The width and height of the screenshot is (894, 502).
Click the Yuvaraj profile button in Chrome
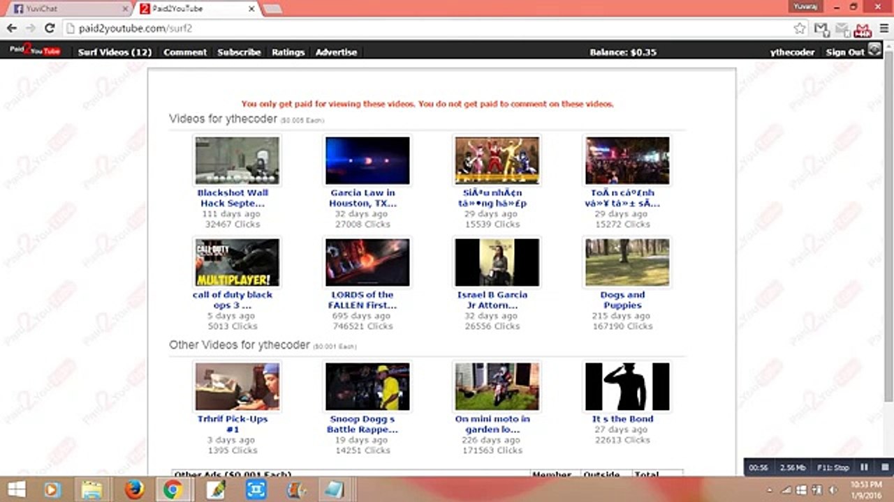coord(804,6)
